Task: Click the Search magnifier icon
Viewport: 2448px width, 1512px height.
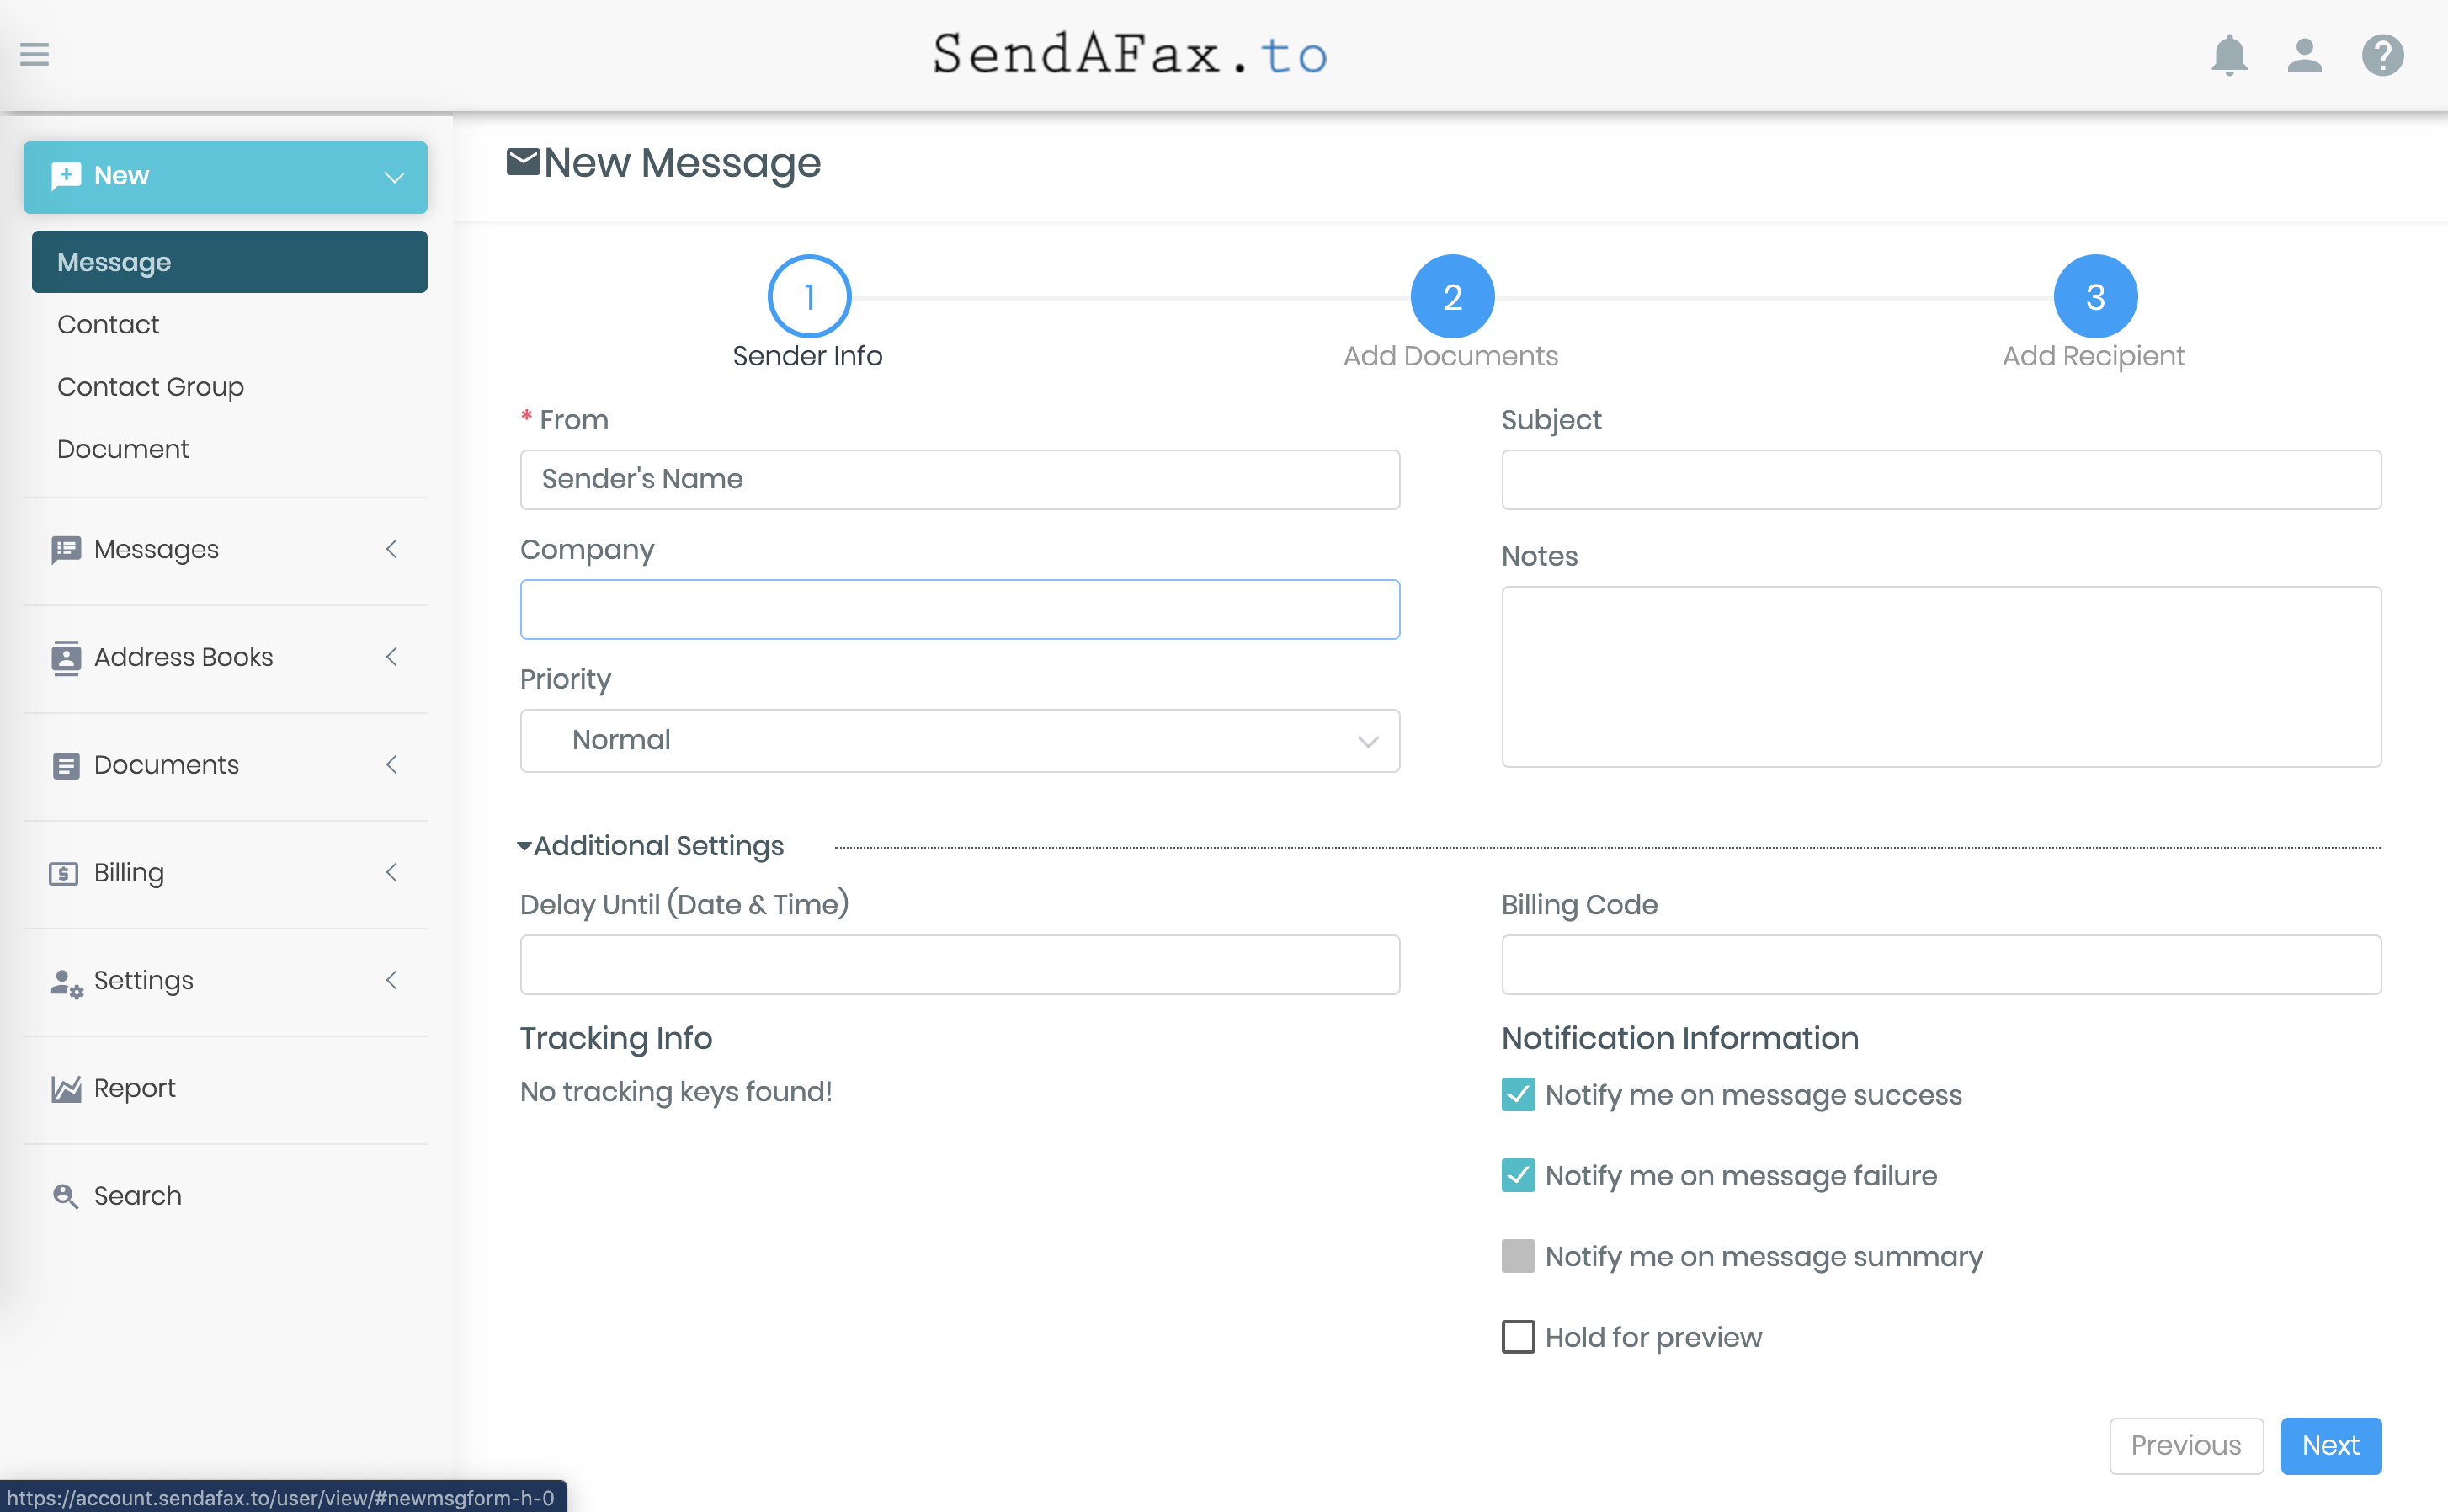Action: point(66,1197)
